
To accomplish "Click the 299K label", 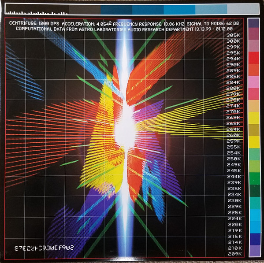I will 233,47.
